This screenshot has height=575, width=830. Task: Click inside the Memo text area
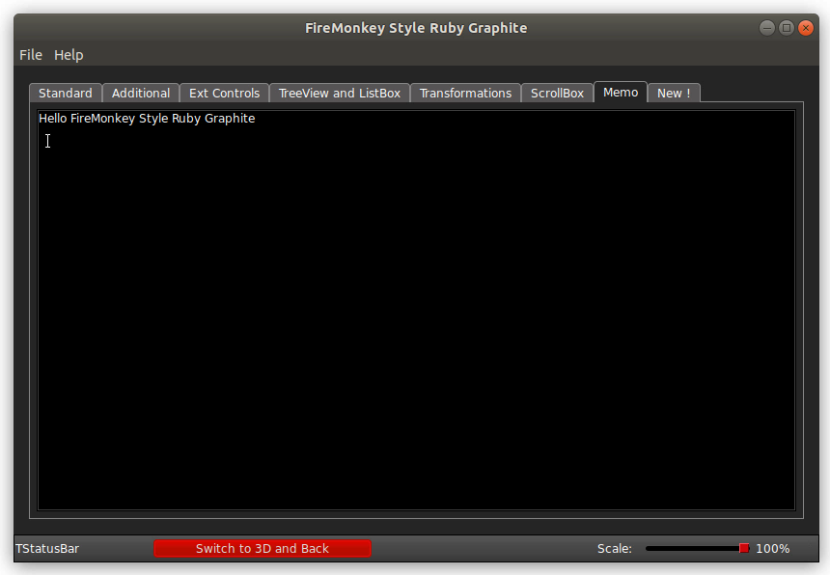417,310
